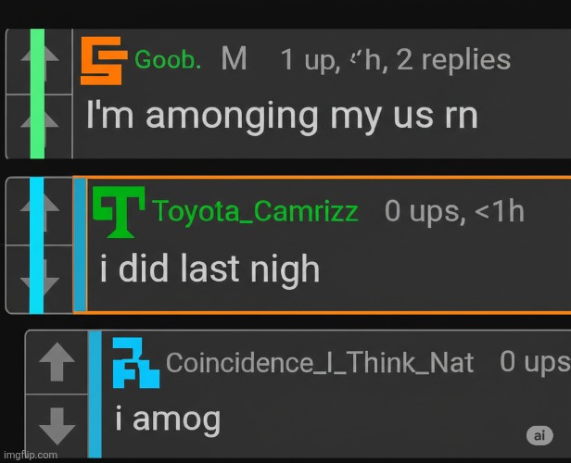Viewport: 571px width, 463px height.
Task: Downvote the Coincidence_I_Think_Nat comment
Action: point(57,425)
